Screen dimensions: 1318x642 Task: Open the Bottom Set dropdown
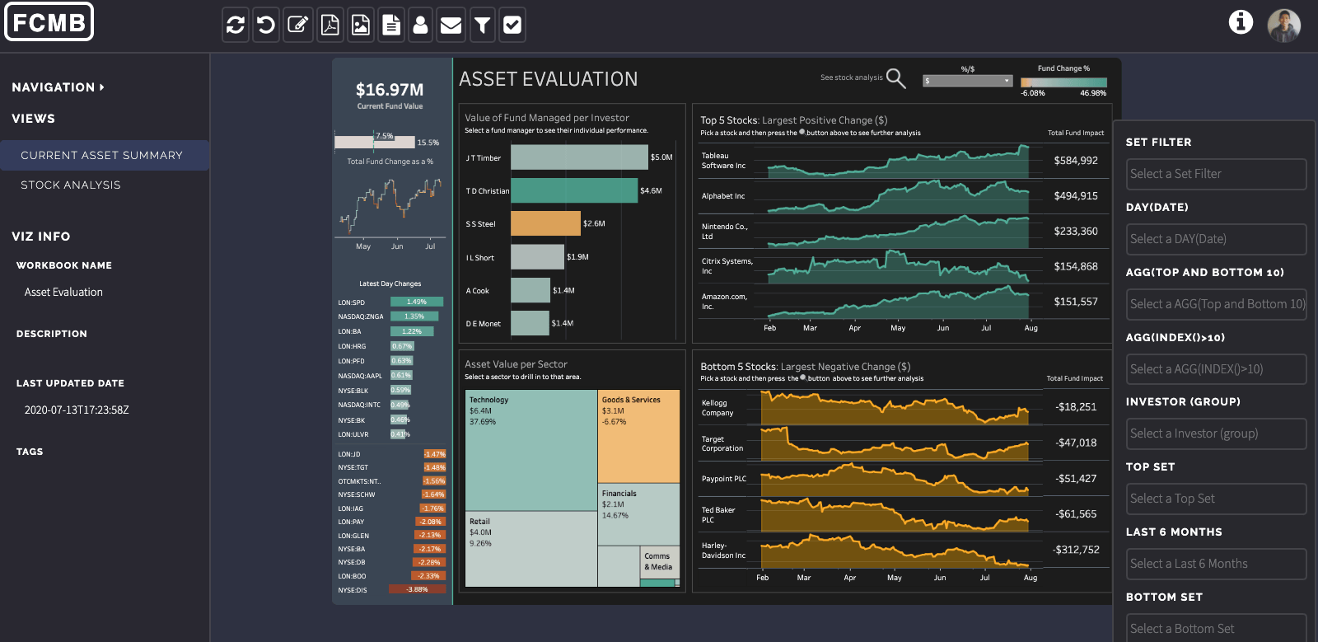[x=1216, y=628]
